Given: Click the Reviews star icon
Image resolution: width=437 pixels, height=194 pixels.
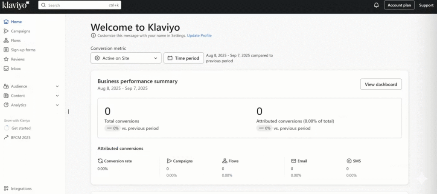Looking at the screenshot, I should click(6, 59).
